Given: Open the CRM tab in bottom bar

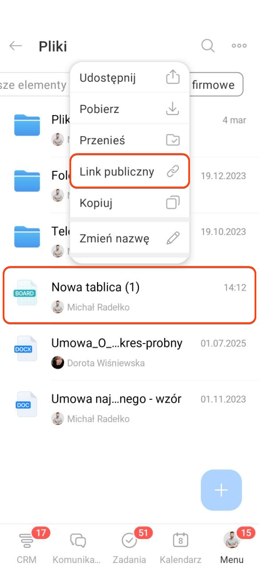Looking at the screenshot, I should tap(27, 546).
